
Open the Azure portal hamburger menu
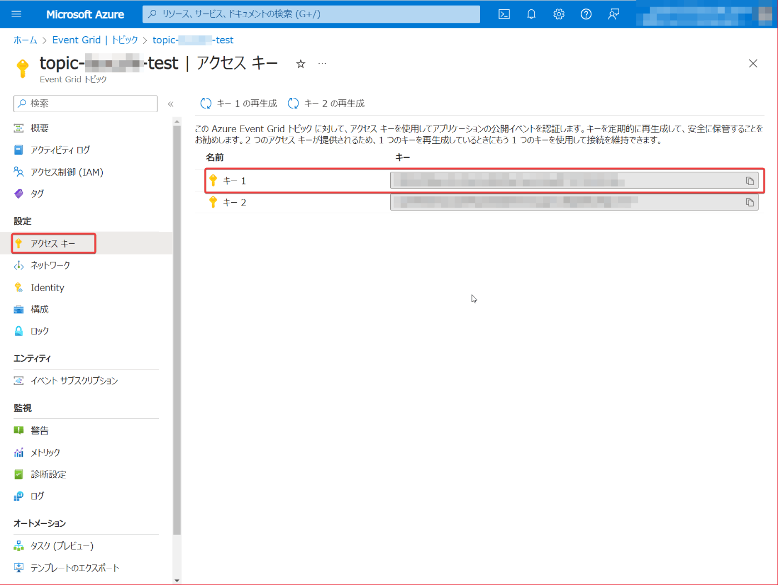16,14
